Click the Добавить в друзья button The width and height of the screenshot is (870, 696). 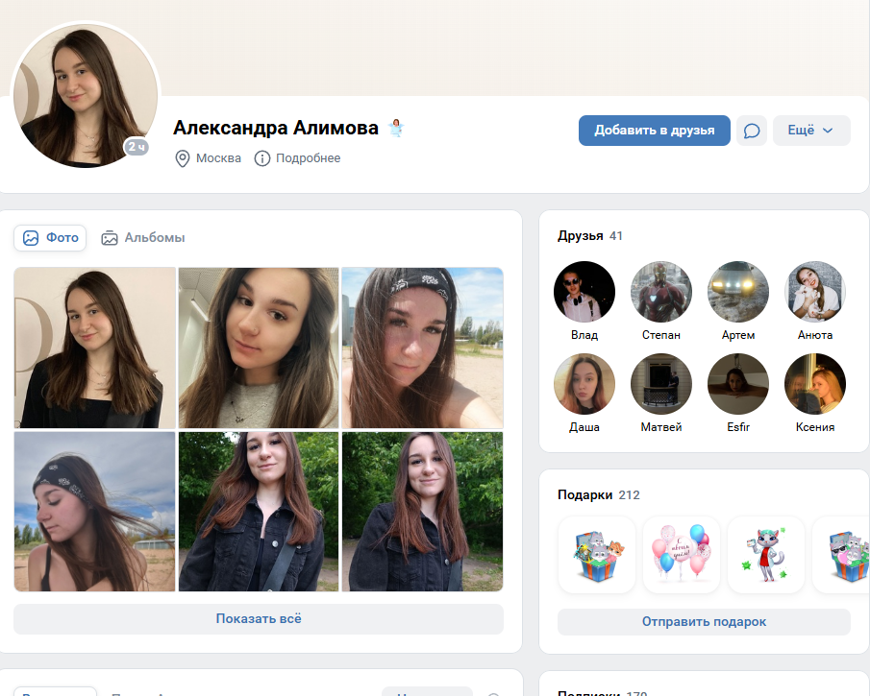click(x=654, y=131)
